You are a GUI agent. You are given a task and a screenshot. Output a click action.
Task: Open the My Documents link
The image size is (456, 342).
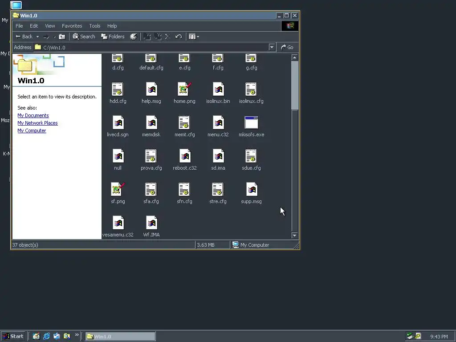pos(33,115)
